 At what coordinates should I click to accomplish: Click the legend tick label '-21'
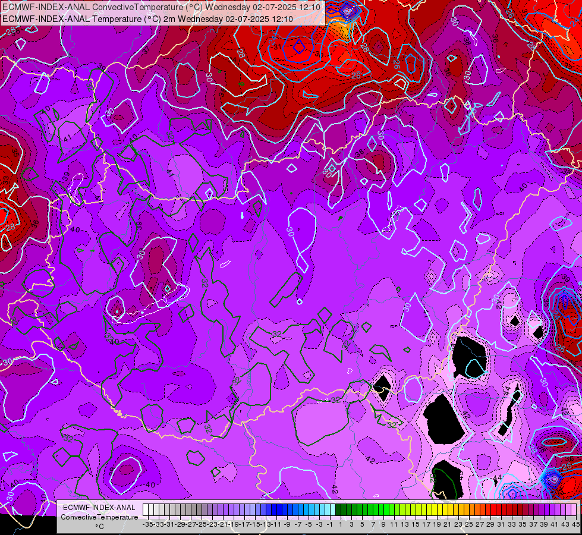[224, 524]
